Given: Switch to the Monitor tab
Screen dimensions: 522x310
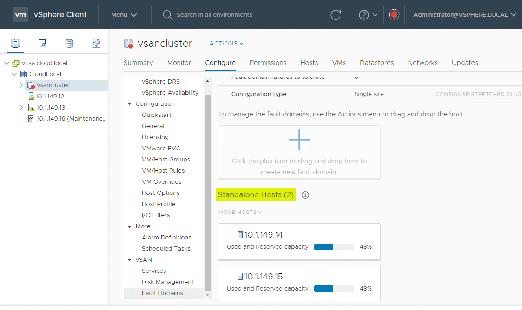Looking at the screenshot, I should (179, 63).
